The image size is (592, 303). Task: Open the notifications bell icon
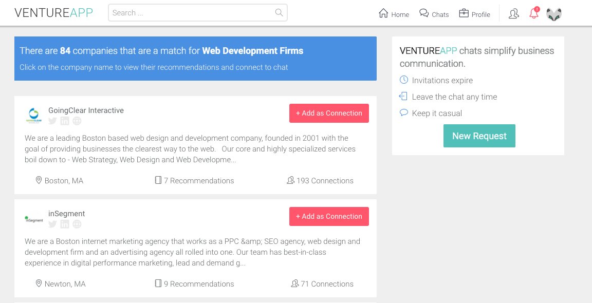tap(534, 13)
